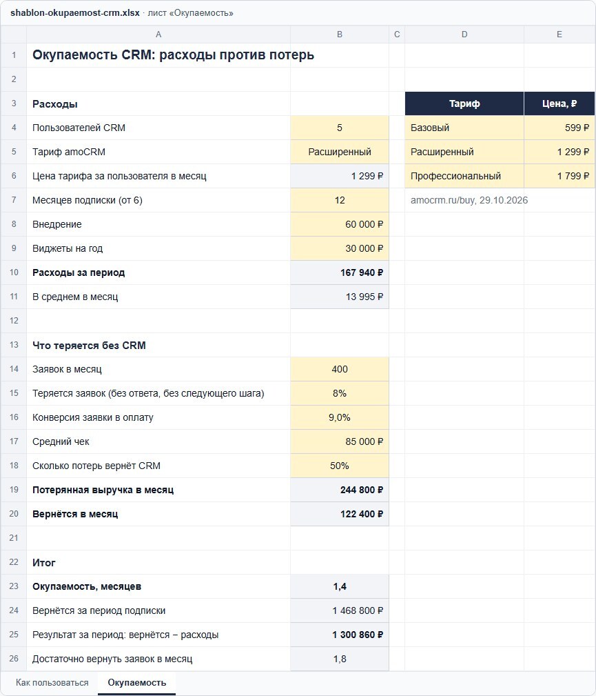This screenshot has height=696, width=596.
Task: Click widgets cost cell «30 000 ₽»
Action: pyautogui.click(x=340, y=248)
